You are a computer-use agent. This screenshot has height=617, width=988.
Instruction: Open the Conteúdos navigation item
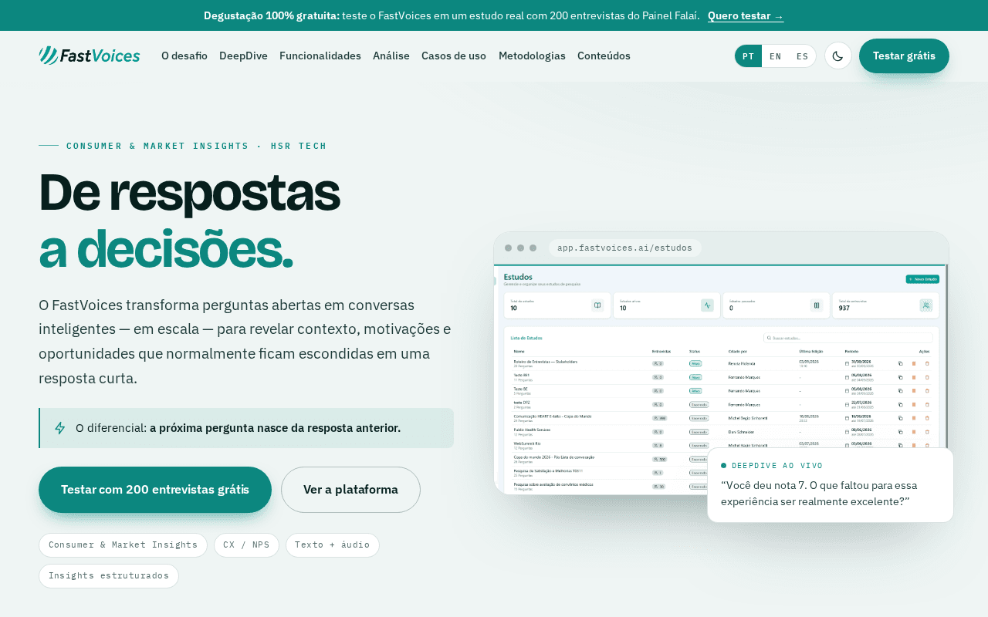click(x=604, y=56)
